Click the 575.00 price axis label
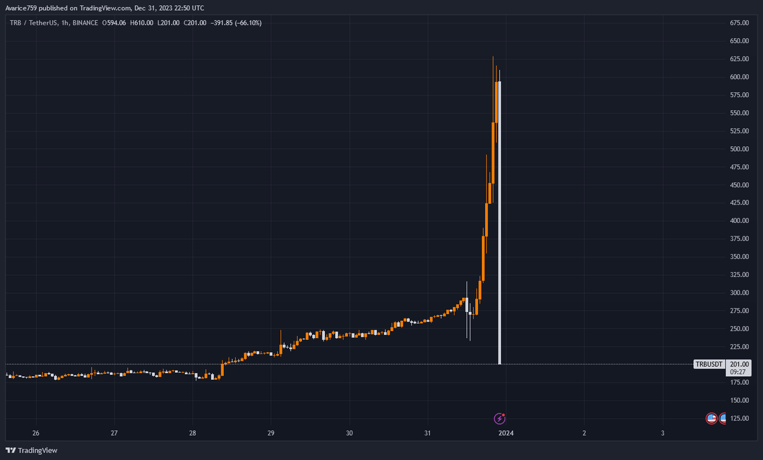763x460 pixels. pyautogui.click(x=739, y=95)
